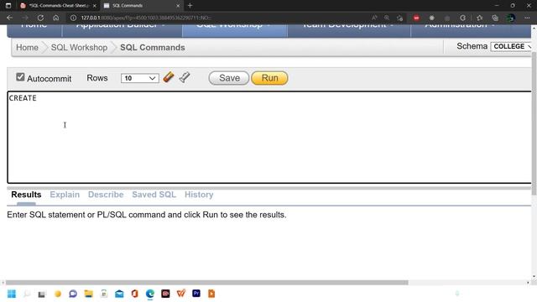Image resolution: width=537 pixels, height=302 pixels.
Task: Click the vertical page scrollbar
Action: click(x=534, y=124)
